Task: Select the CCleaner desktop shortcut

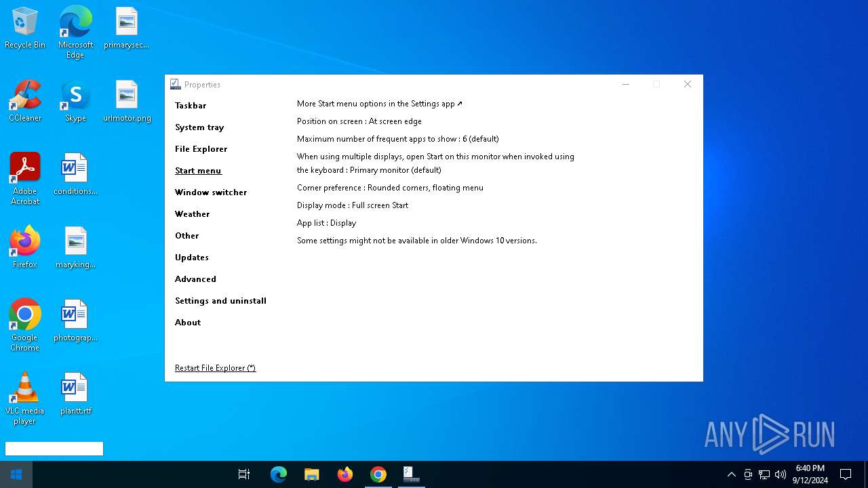Action: point(25,101)
